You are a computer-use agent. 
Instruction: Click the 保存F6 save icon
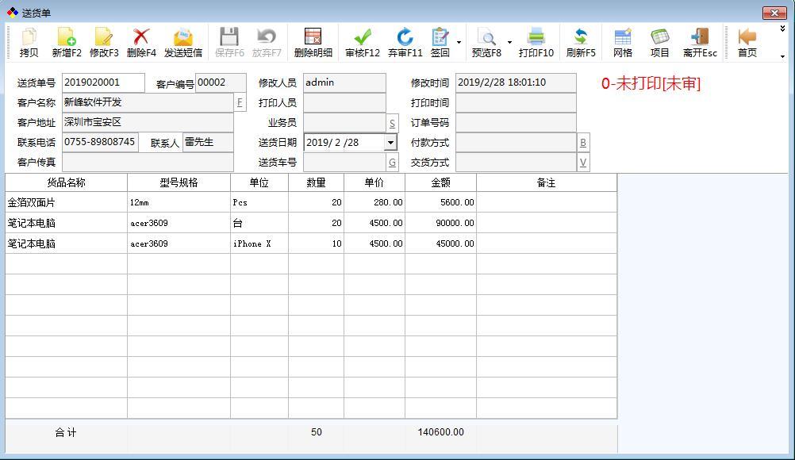tap(229, 43)
